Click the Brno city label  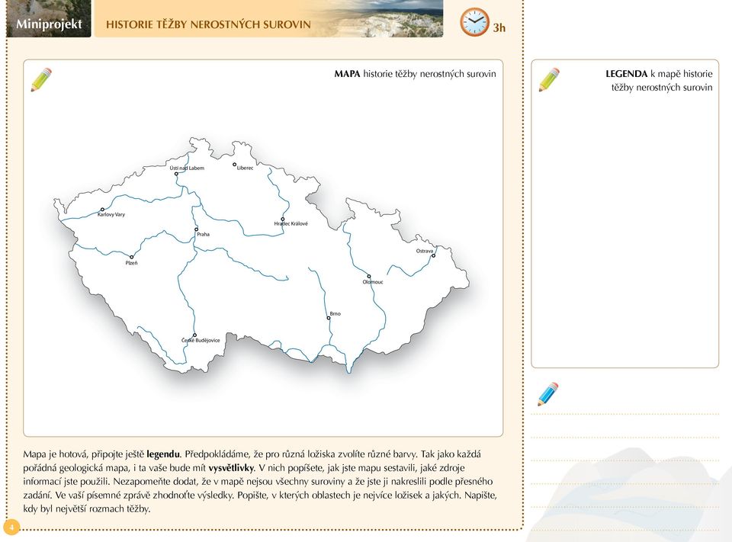tap(335, 314)
